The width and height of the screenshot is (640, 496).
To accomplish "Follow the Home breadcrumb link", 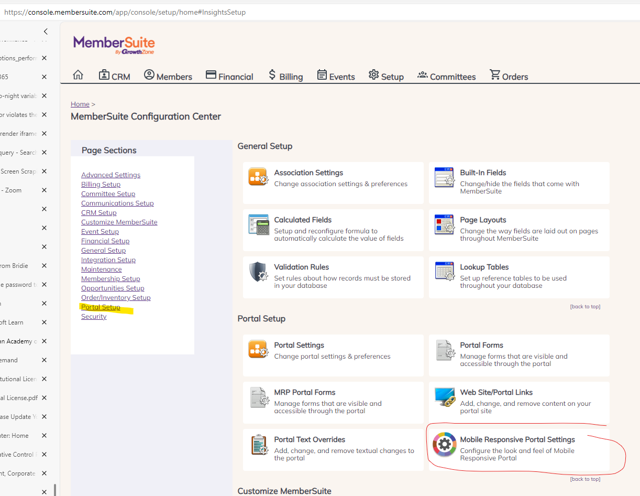I will [x=80, y=104].
